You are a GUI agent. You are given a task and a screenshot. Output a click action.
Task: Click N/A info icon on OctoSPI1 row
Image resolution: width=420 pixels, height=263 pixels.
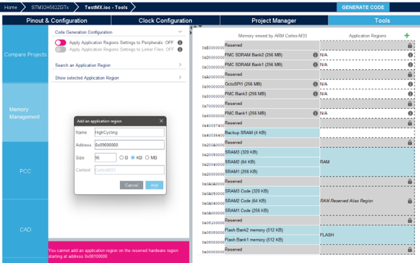[410, 84]
